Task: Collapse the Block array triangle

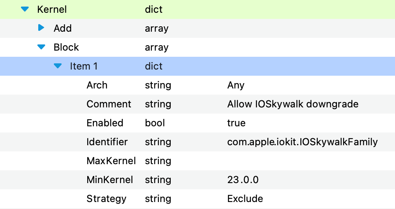Action: pyautogui.click(x=41, y=47)
